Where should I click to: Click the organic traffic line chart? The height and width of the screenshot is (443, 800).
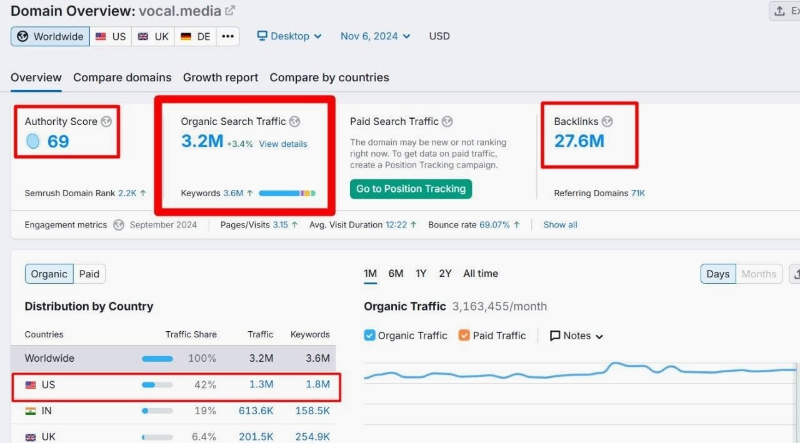click(581, 373)
